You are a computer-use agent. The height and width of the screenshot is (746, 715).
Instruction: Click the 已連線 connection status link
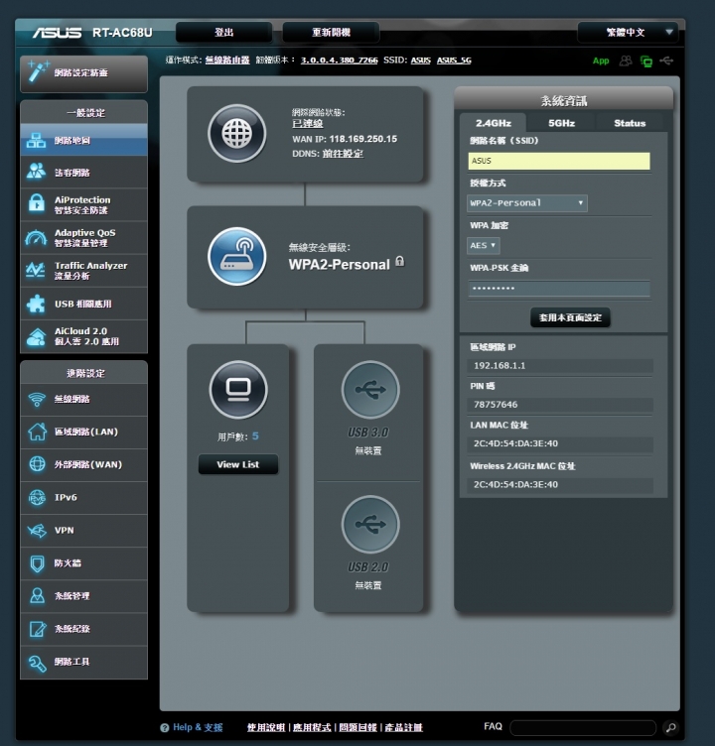pos(307,123)
